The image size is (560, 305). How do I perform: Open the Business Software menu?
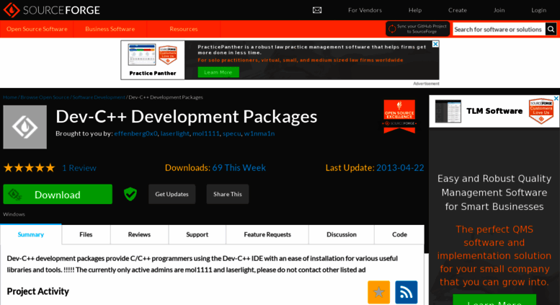click(x=110, y=29)
